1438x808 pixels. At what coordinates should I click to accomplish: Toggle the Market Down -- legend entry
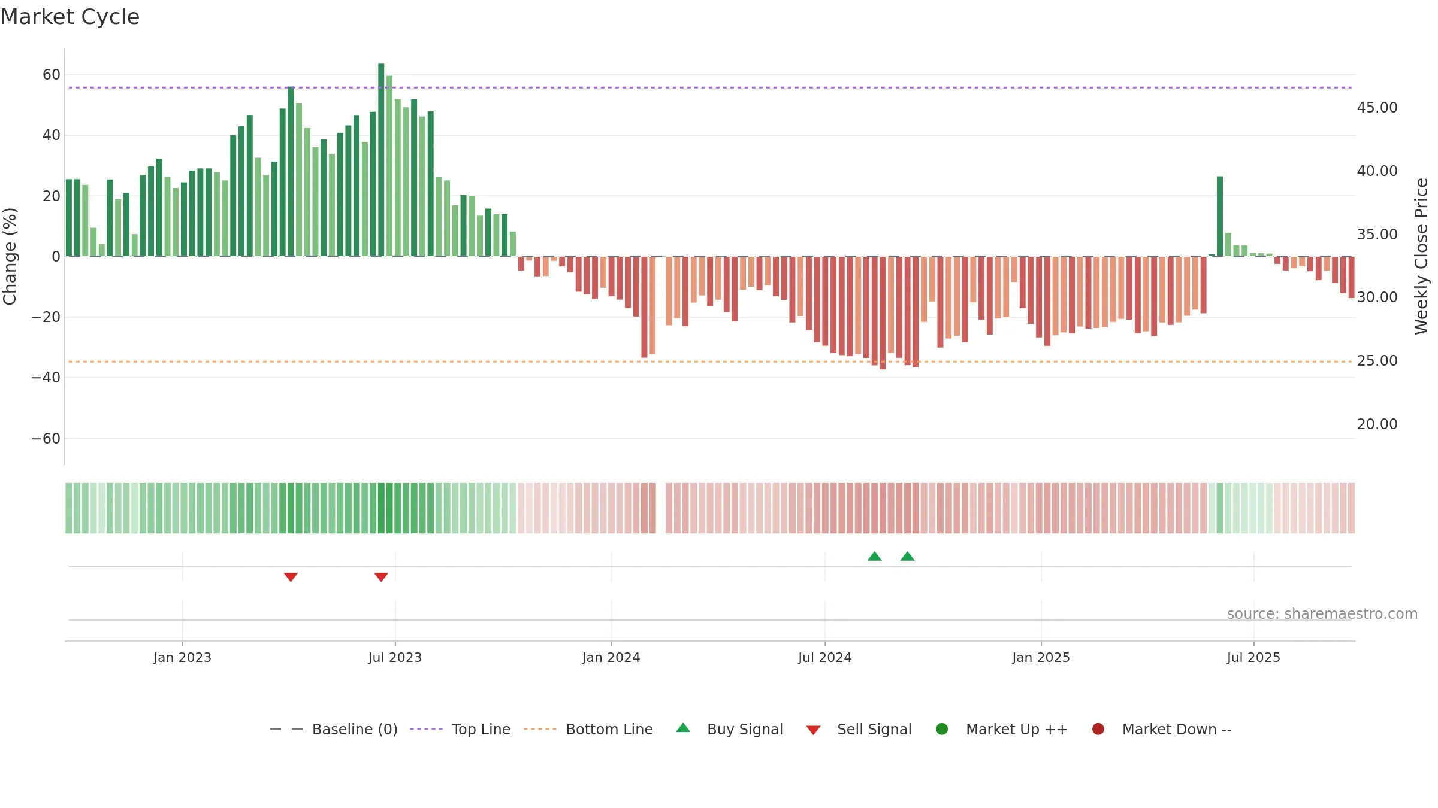(x=1162, y=729)
